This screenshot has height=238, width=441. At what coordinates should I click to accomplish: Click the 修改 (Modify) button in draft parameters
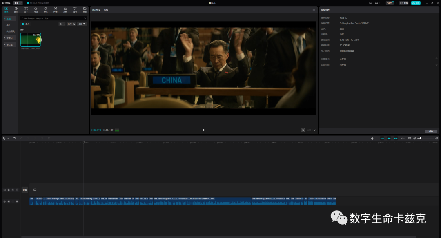tap(431, 131)
